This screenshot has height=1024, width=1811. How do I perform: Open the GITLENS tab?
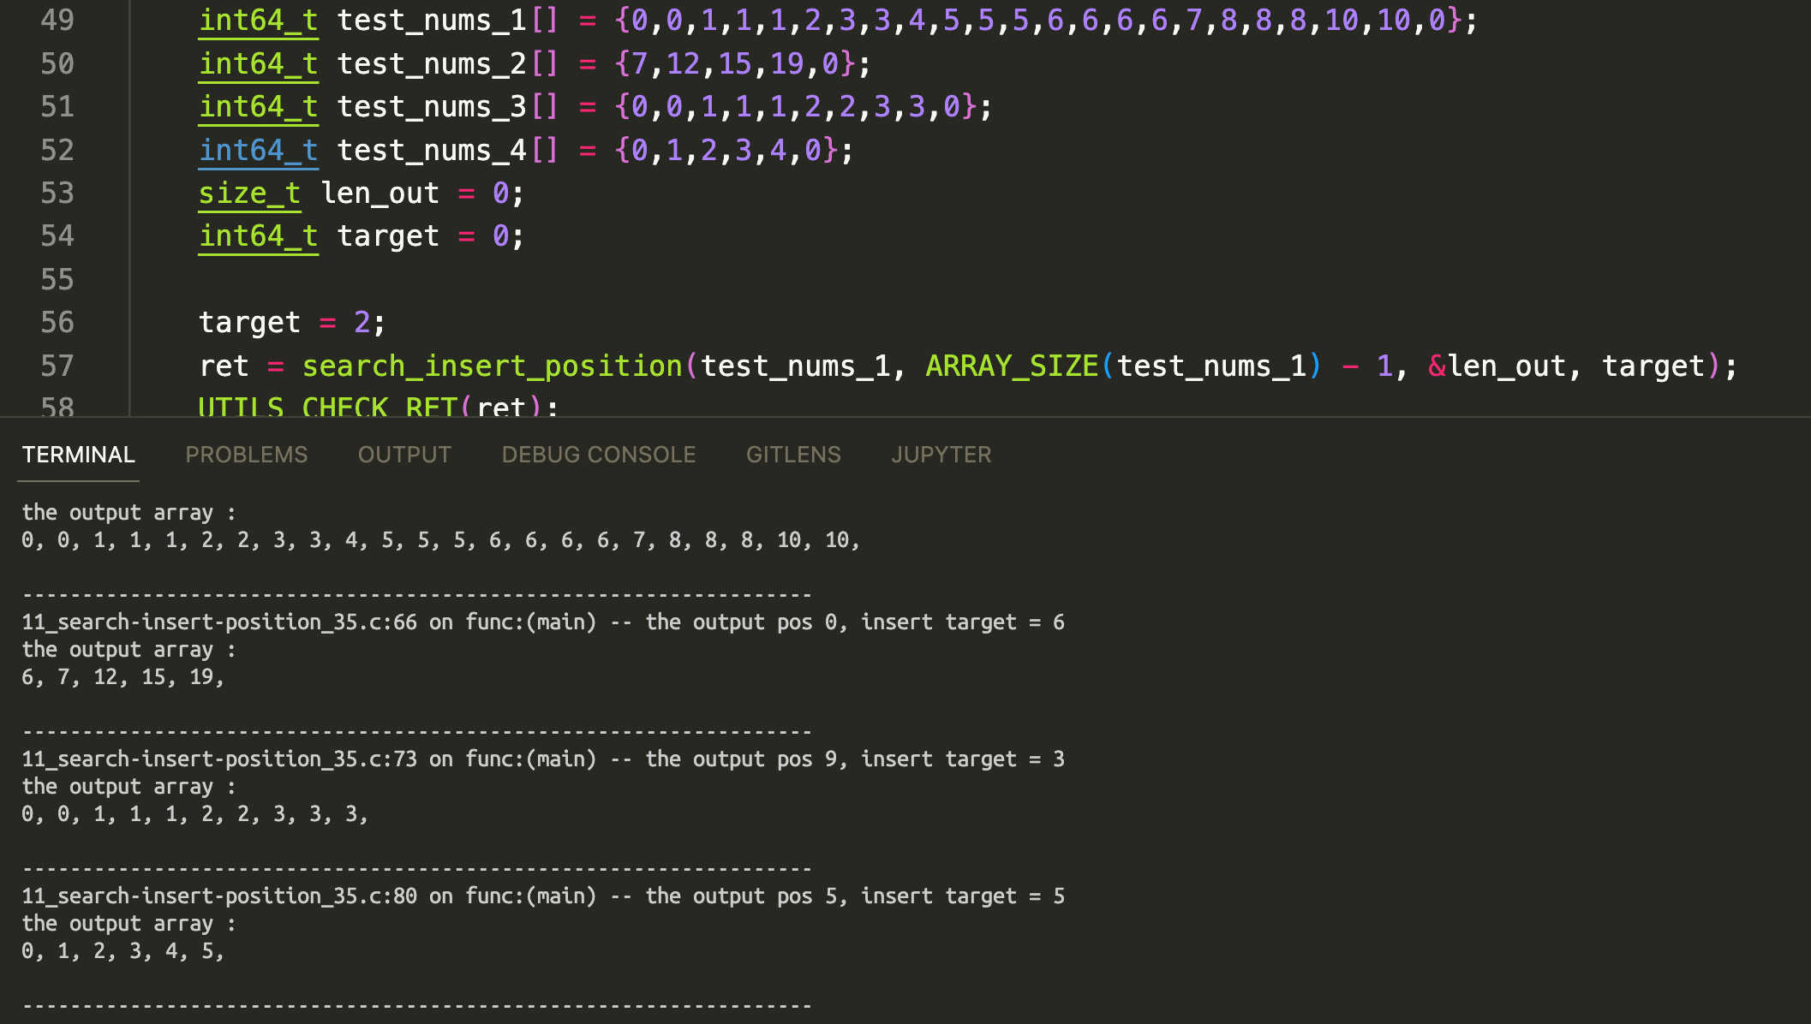click(792, 455)
